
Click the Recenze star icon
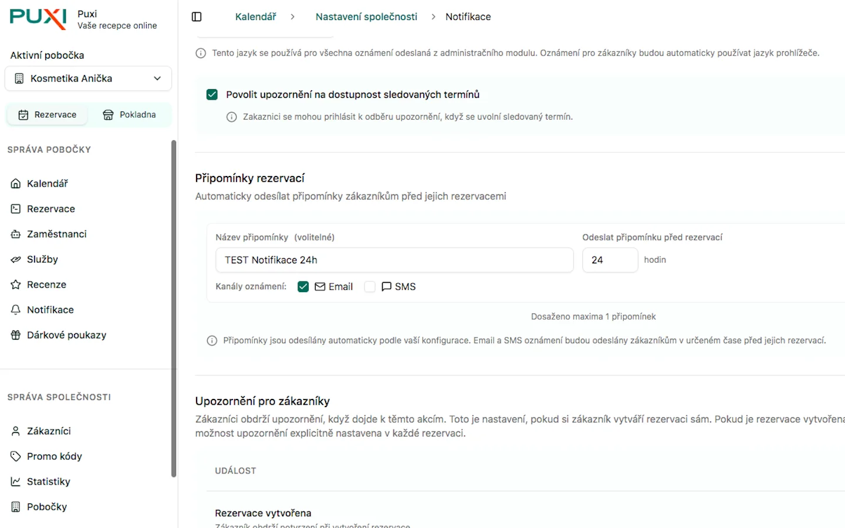[16, 285]
